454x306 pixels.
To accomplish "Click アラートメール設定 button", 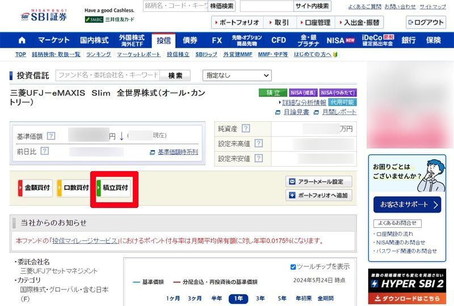I will [x=319, y=182].
